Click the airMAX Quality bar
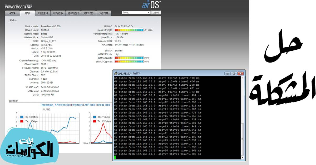The image size is (316, 165). click(129, 58)
